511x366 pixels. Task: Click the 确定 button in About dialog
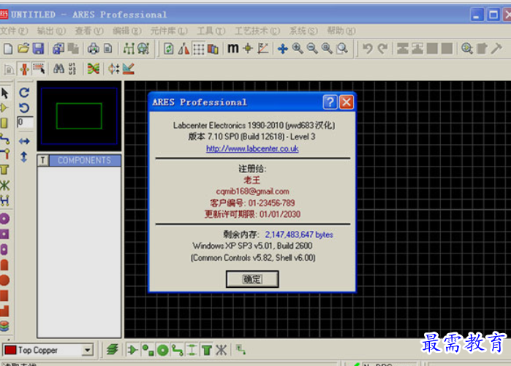tap(252, 278)
